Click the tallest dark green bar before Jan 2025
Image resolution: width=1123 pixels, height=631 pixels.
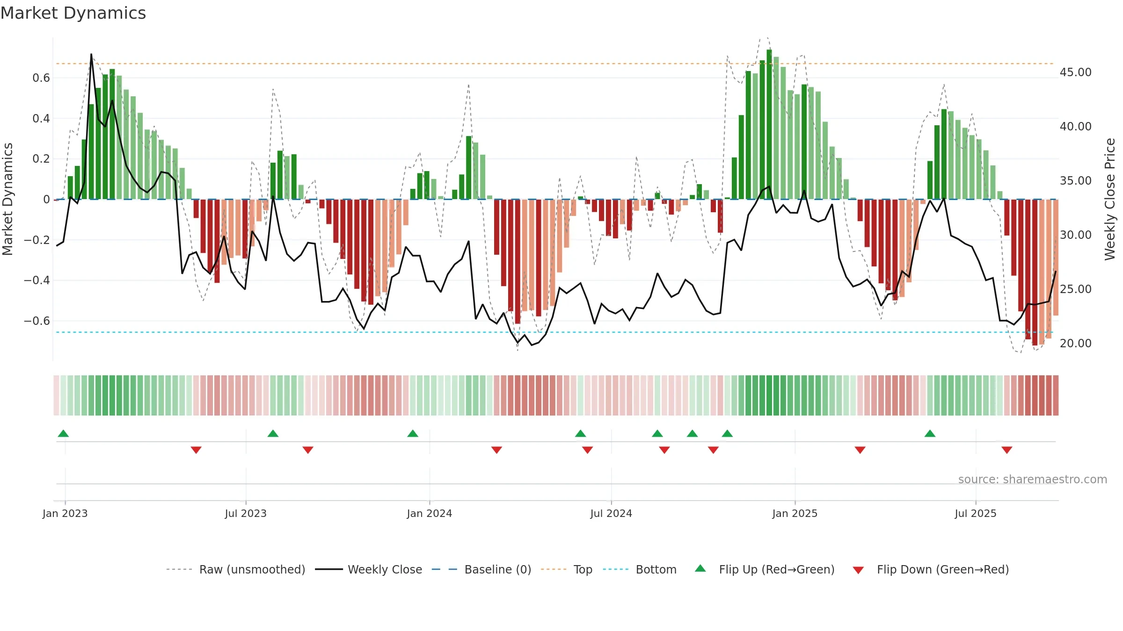pyautogui.click(x=769, y=124)
